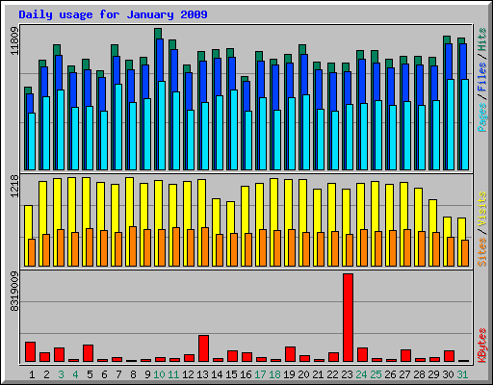Click day label 1 on the x-axis

click(x=32, y=374)
